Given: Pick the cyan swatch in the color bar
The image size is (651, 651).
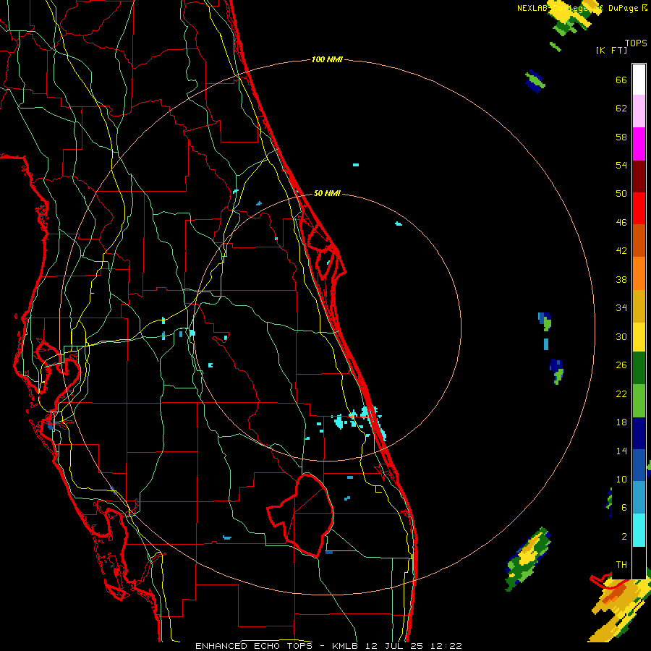Looking at the screenshot, I should click(639, 530).
